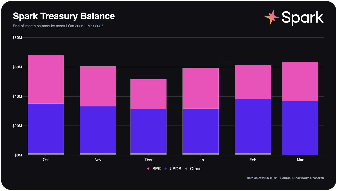337x191 pixels.
Task: Click the $80M y-axis label
Action: pyautogui.click(x=17, y=38)
